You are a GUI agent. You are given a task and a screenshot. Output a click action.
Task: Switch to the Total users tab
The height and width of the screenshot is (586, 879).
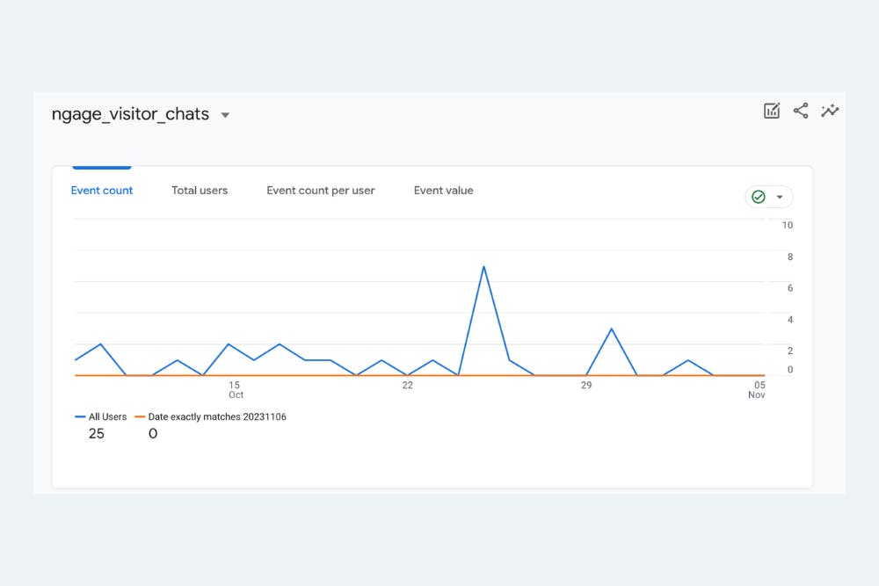(x=200, y=191)
